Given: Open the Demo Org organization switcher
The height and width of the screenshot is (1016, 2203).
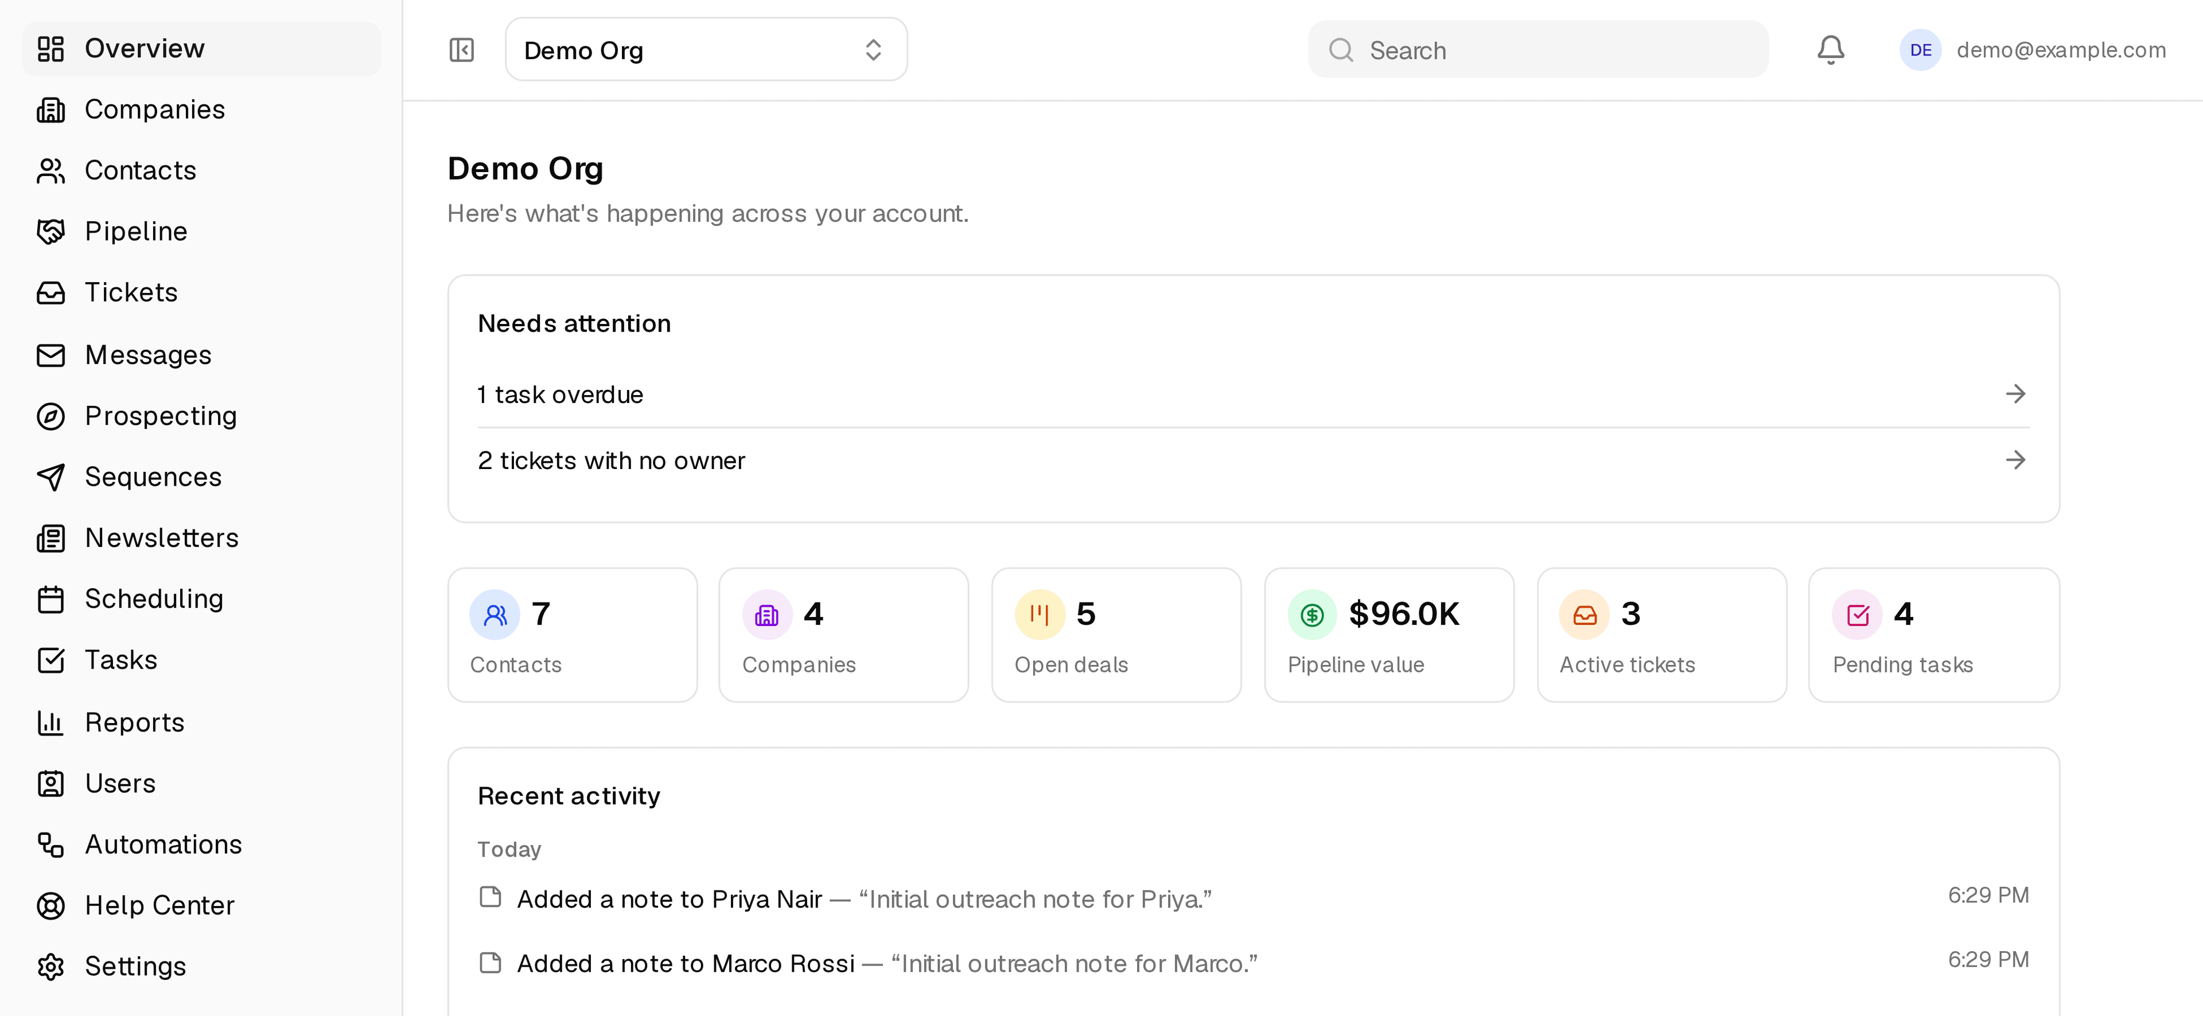Looking at the screenshot, I should click(706, 49).
